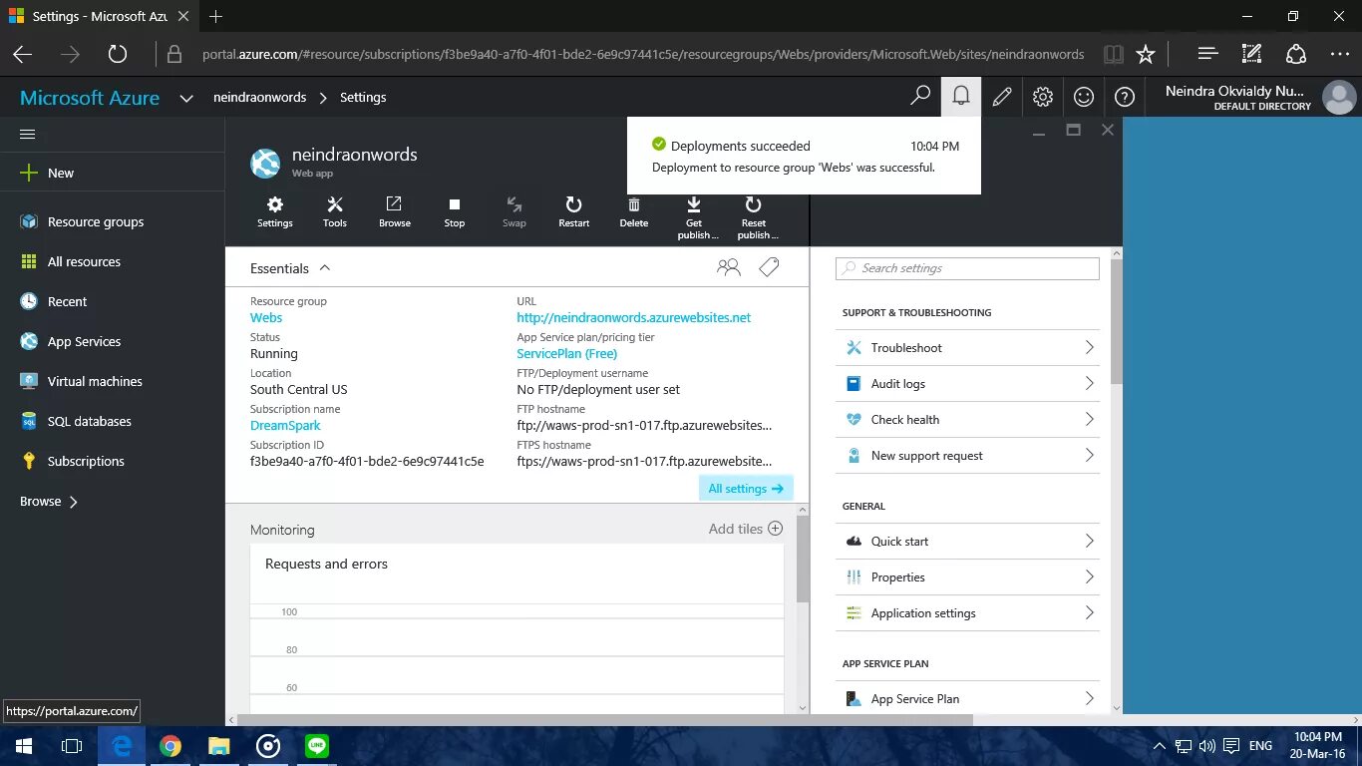This screenshot has height=766, width=1362.
Task: Open New support request row
Action: (967, 456)
